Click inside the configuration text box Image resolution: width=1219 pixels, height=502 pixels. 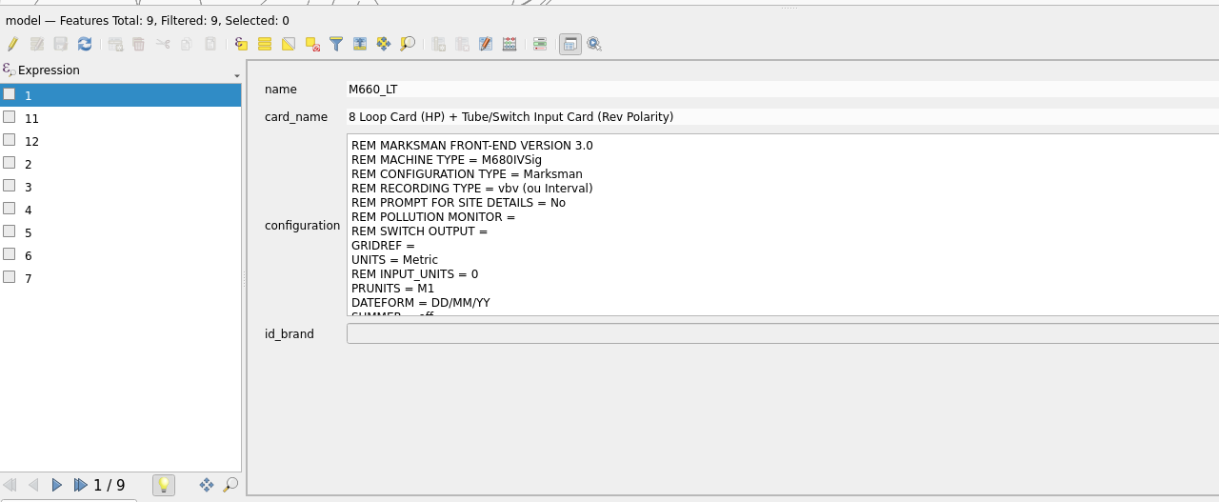coord(783,225)
